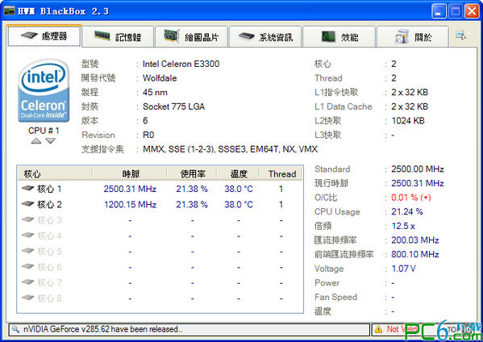Minimize the HWM BlackBox window
The width and height of the screenshot is (483, 342).
pos(439,11)
